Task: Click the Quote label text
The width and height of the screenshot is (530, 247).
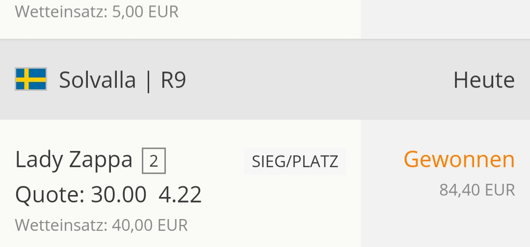Action: click(x=50, y=195)
